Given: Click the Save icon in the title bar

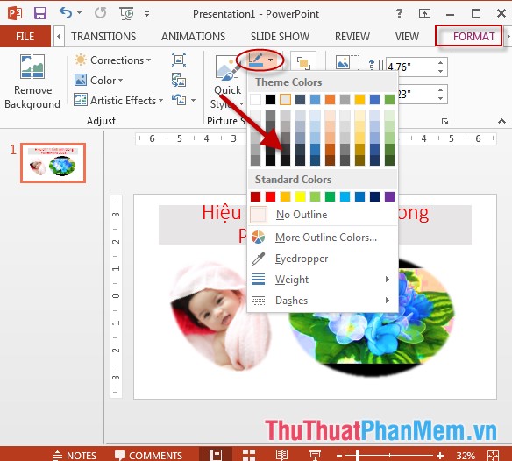Looking at the screenshot, I should (x=40, y=13).
